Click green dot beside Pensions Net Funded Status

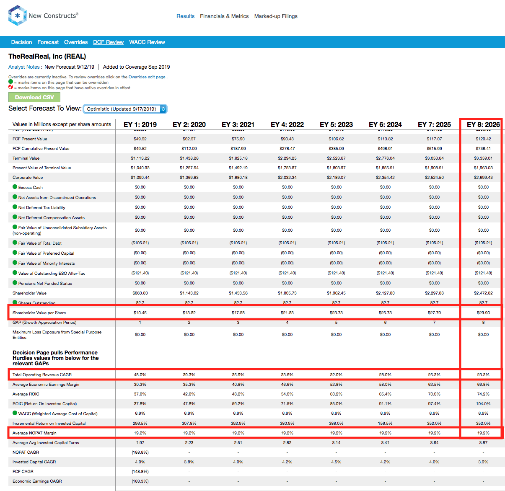(x=15, y=283)
